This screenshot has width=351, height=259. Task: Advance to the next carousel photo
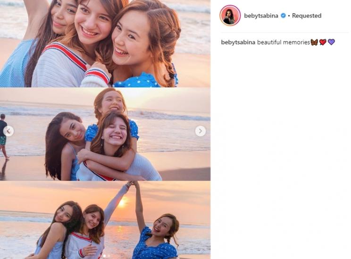pos(201,131)
